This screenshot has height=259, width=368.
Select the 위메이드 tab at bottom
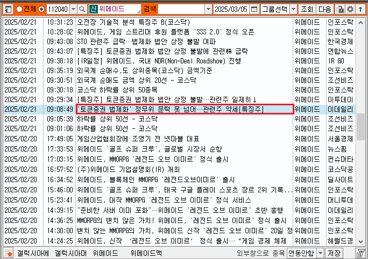(105, 253)
